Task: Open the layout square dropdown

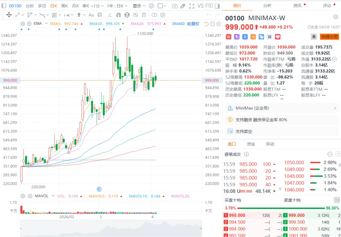Action: [162, 6]
